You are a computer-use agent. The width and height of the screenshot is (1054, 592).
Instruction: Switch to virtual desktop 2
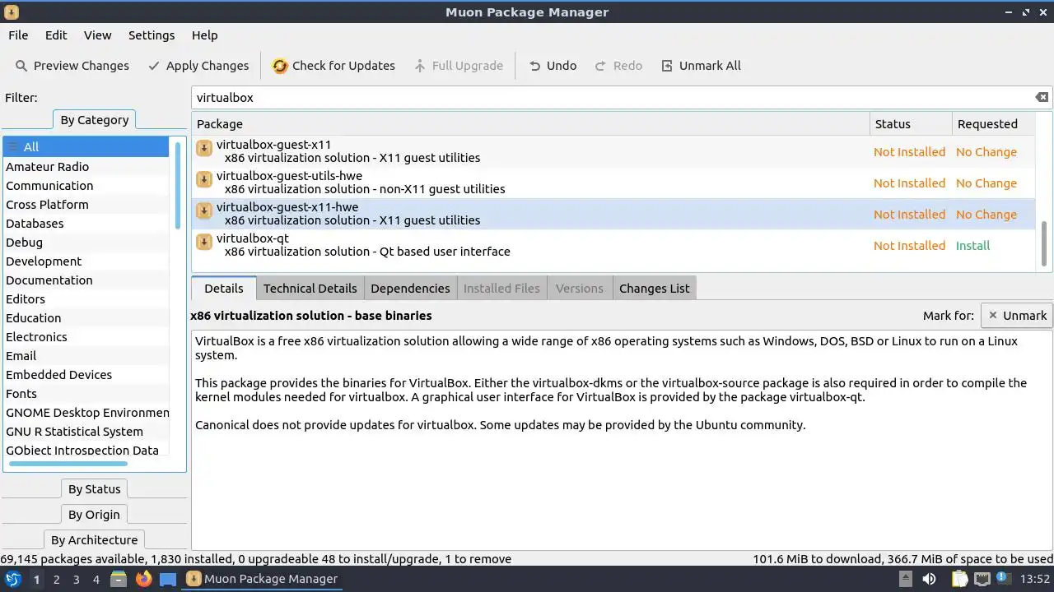tap(56, 580)
